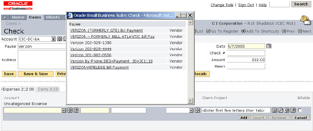
Task: Expand the yellow expense account dropdown
Action: tap(64, 110)
